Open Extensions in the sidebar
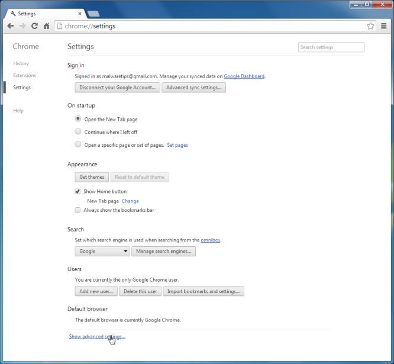Screen dimensions: 394x364 [25, 75]
